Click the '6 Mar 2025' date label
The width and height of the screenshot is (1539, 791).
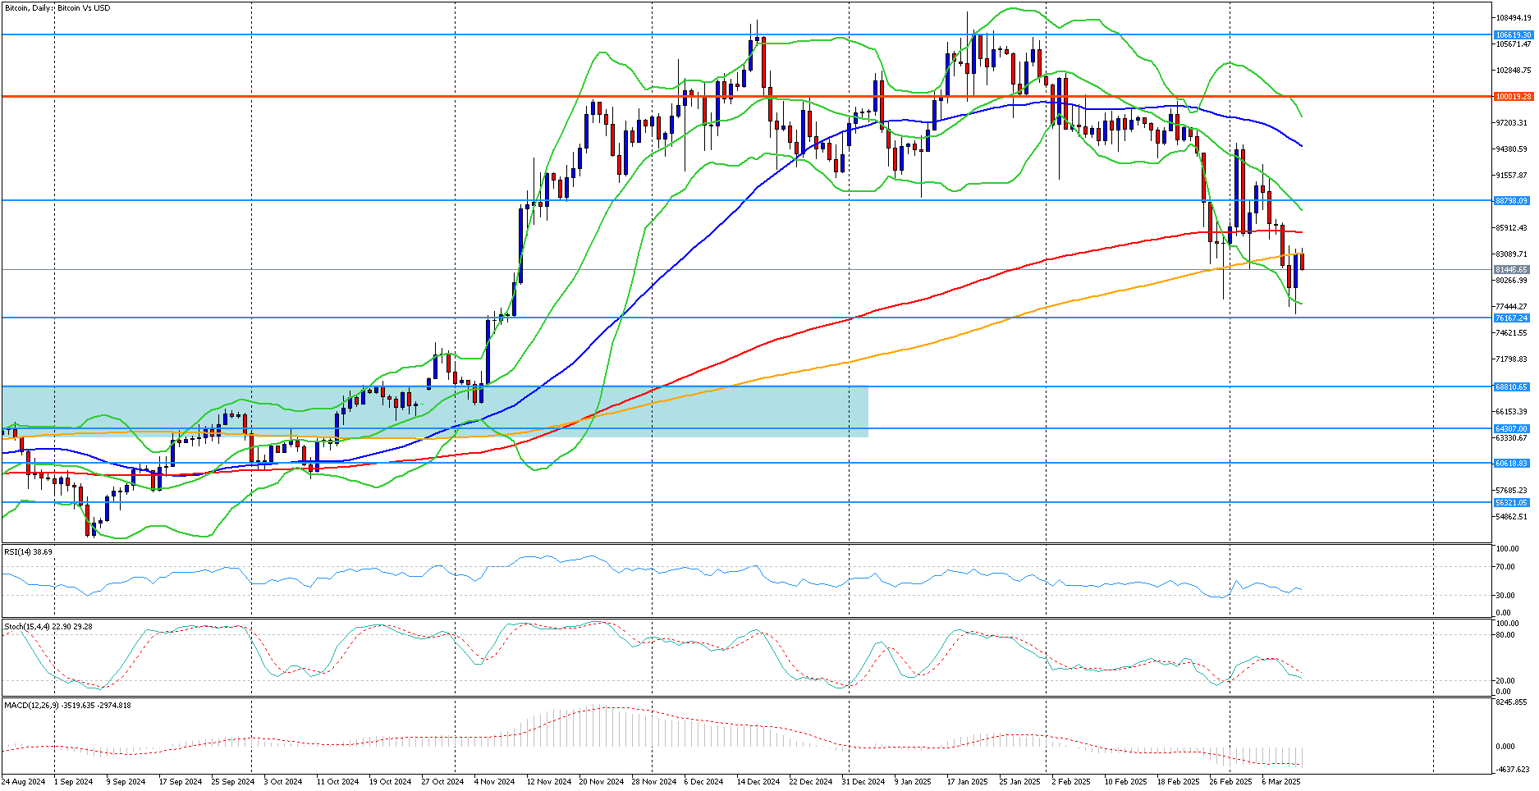point(1281,782)
